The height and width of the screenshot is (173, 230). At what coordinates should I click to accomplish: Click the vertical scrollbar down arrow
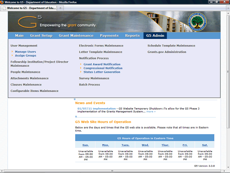(x=227, y=170)
